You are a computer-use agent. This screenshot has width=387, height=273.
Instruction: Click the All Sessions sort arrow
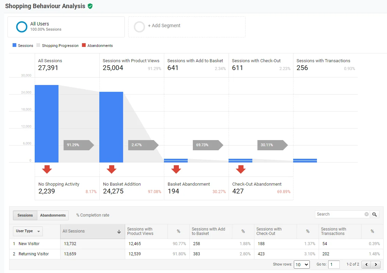click(x=119, y=232)
